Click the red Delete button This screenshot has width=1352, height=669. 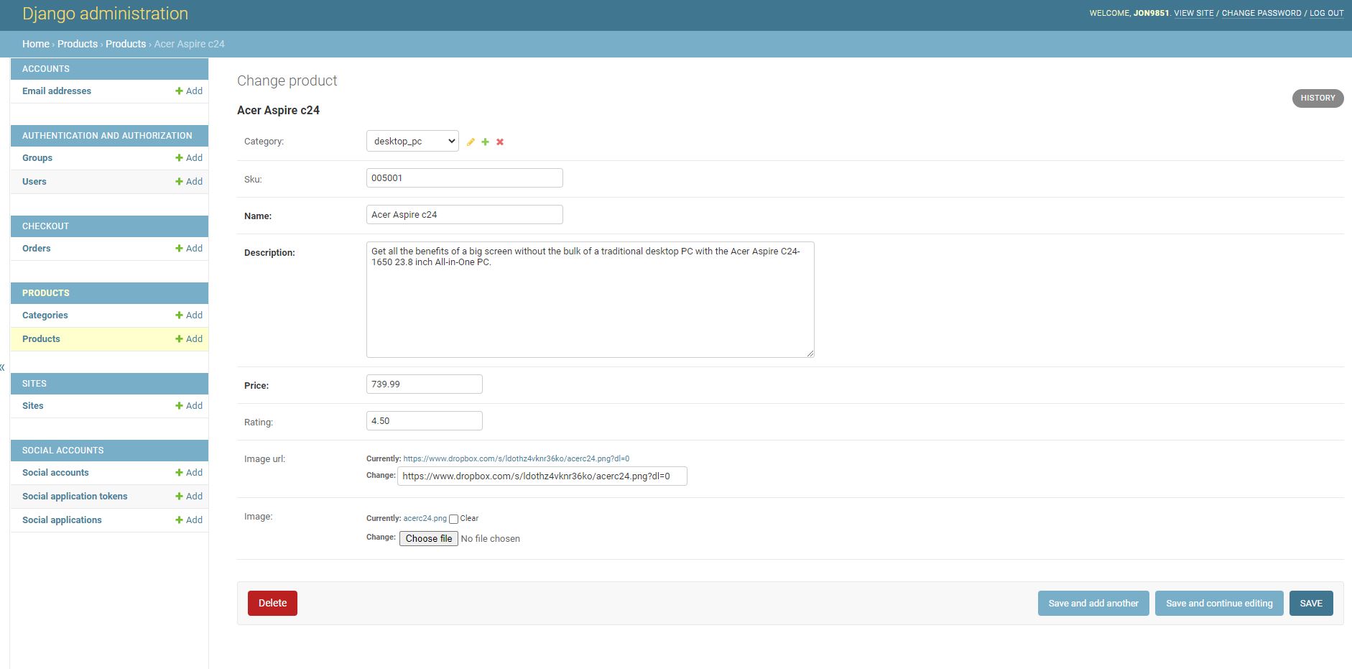[x=272, y=603]
